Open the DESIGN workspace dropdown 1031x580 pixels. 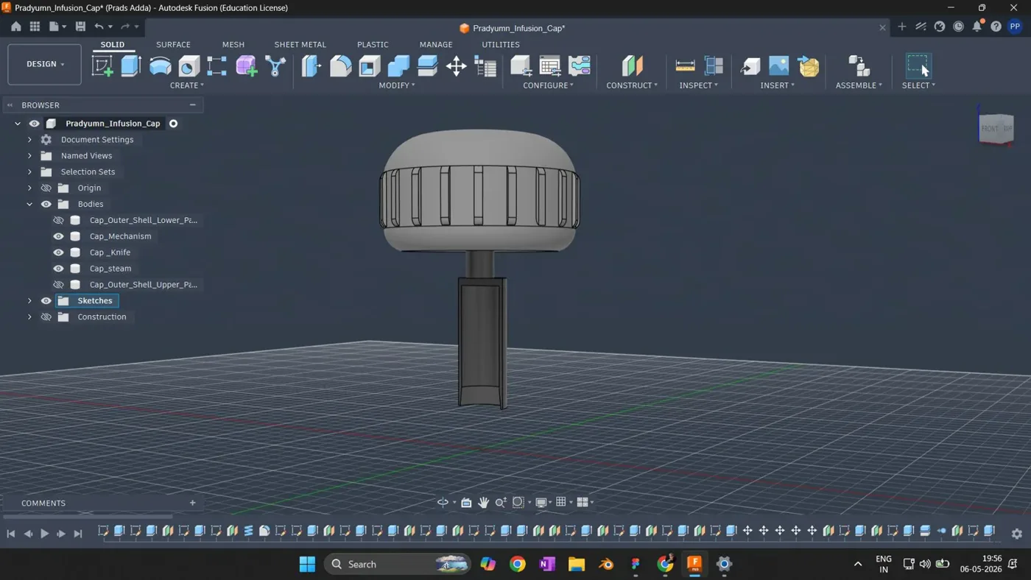pyautogui.click(x=44, y=64)
